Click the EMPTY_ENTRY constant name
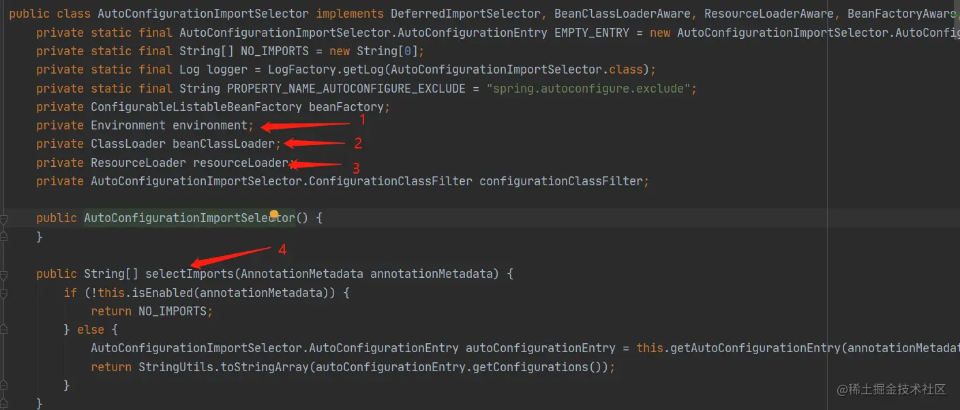960x410 pixels. [x=592, y=33]
